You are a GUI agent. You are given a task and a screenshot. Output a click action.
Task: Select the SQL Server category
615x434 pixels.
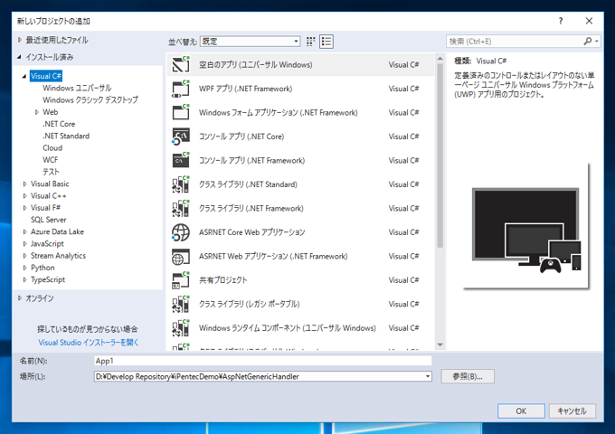point(49,220)
